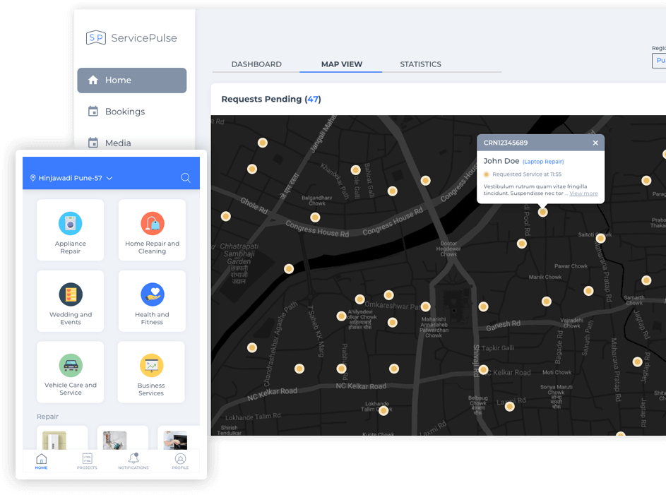
Task: Tap the Notifications bell icon
Action: (x=133, y=460)
